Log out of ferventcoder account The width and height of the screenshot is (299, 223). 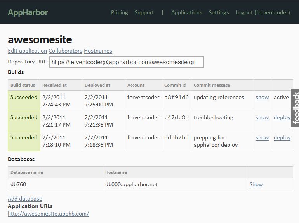(262, 12)
